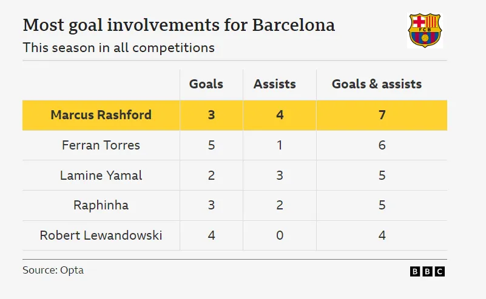Select Robert Lewandowski player name
Viewport: 486px width, 299px height.
click(x=101, y=235)
